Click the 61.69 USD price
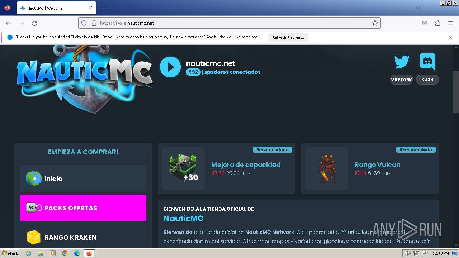The width and height of the screenshot is (459, 258). tap(379, 173)
